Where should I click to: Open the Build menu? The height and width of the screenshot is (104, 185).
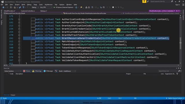click(23, 5)
